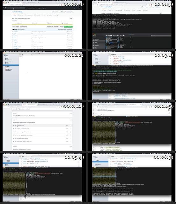Click Finder search field in 00:01:39 frame
Screen dimensions: 176x204
(161, 36)
